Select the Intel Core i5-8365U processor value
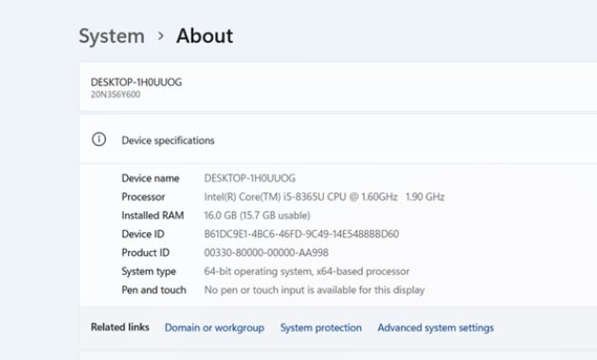The image size is (597, 360). (x=324, y=197)
